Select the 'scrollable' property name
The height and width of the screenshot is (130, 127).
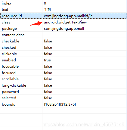[x=10, y=79]
